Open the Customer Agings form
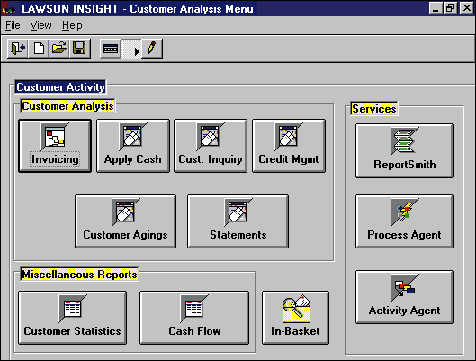Screen dimensions: 476x361 point(125,221)
